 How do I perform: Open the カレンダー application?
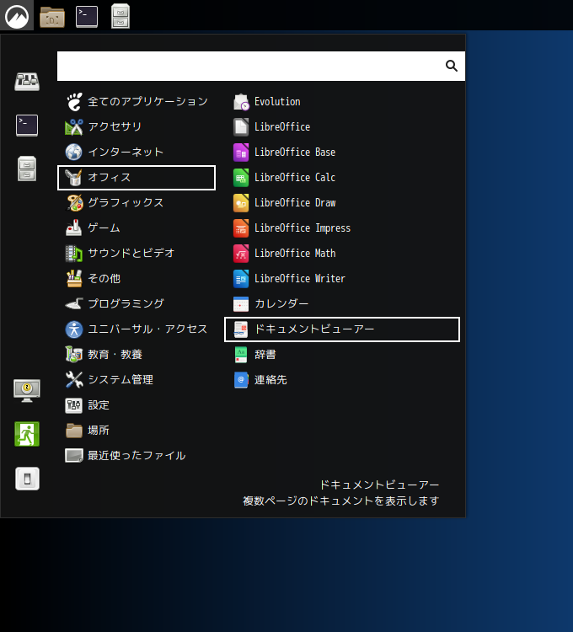(x=342, y=304)
